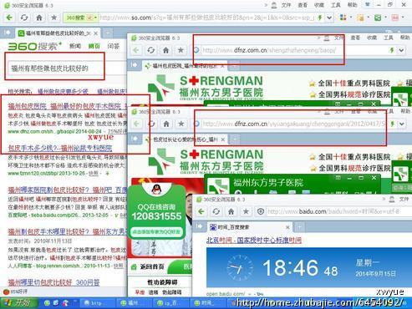Click favorites star in the main 360 browser toolbar
The height and width of the screenshot is (309, 412).
pos(54,18)
